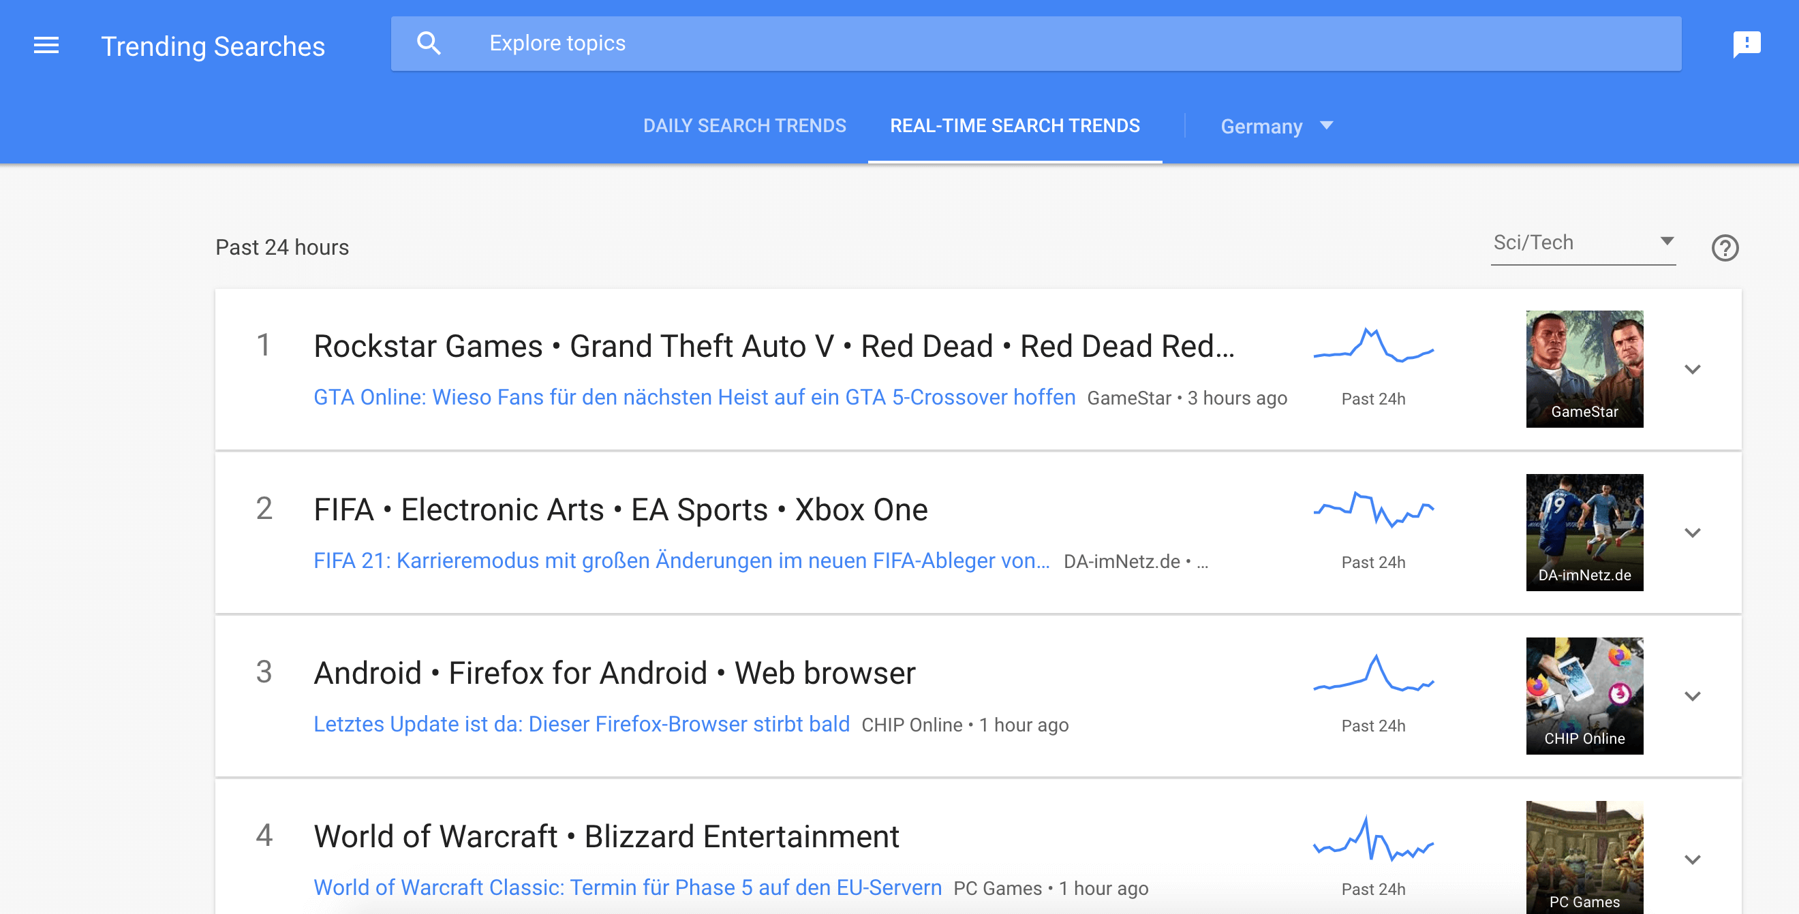Open the GTA Online Heist article link

coord(694,396)
